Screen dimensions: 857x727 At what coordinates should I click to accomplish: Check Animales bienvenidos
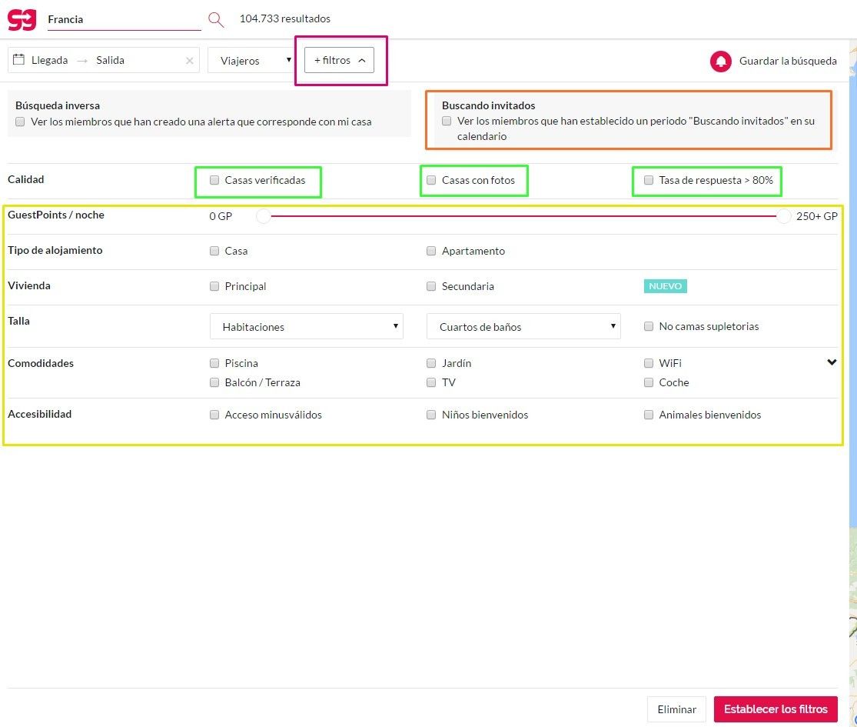coord(648,415)
